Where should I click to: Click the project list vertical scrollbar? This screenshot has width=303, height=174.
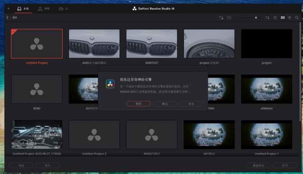(300, 71)
